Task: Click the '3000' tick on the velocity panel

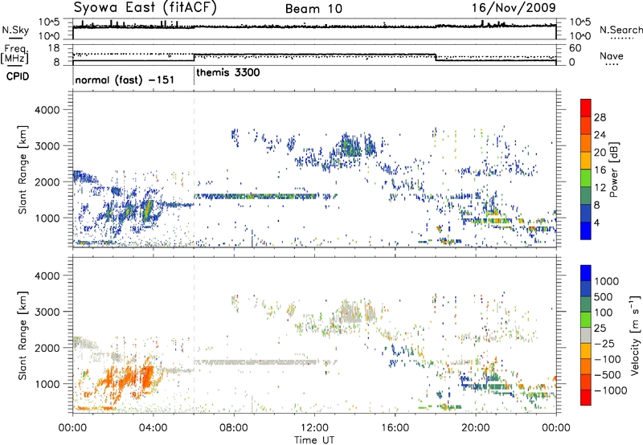Action: coord(47,312)
